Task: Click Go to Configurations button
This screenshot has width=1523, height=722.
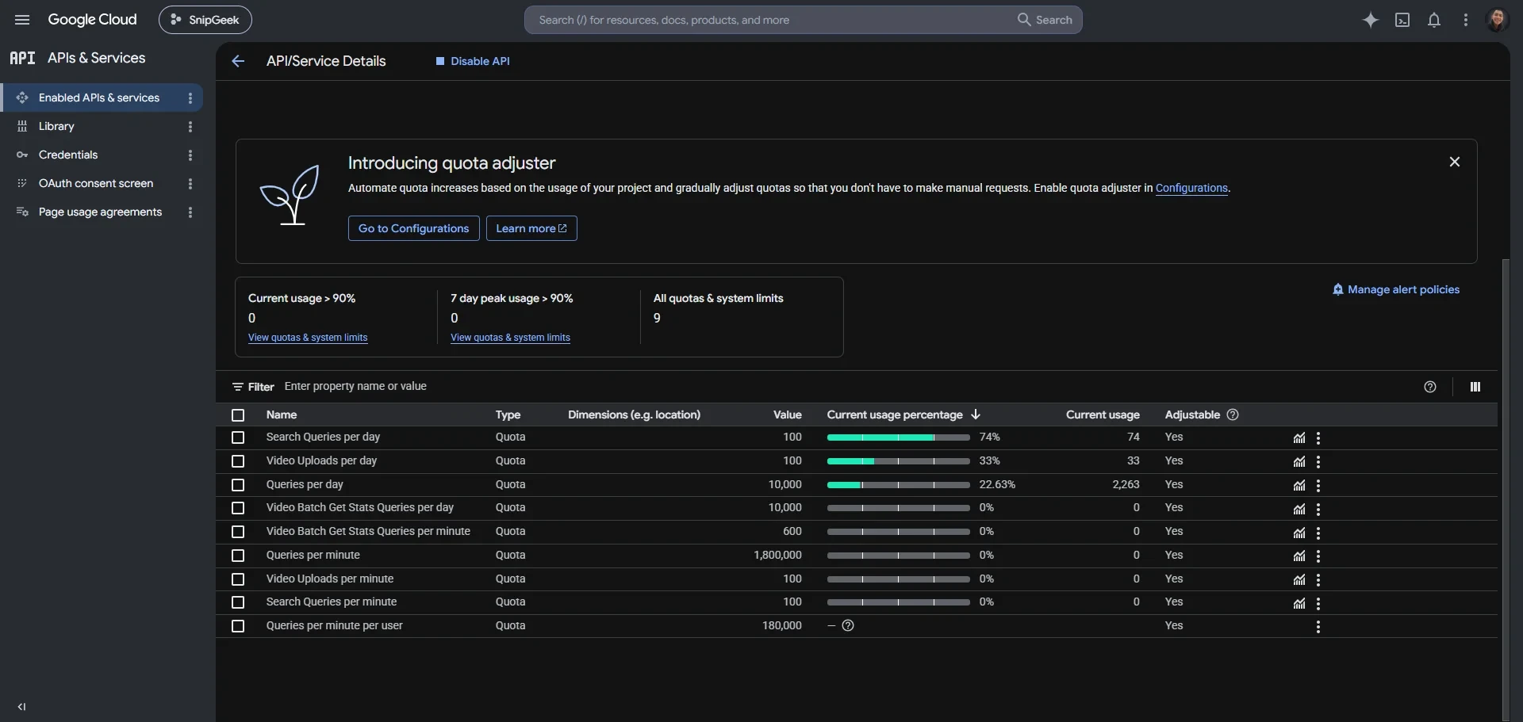Action: (x=414, y=228)
